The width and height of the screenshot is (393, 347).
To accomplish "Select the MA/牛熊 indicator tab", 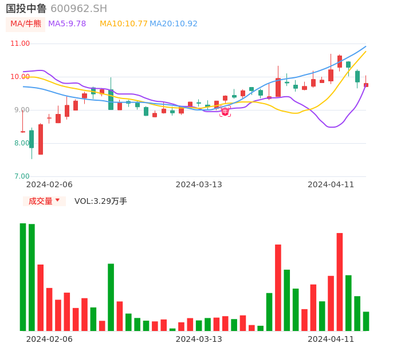I will pyautogui.click(x=25, y=24).
